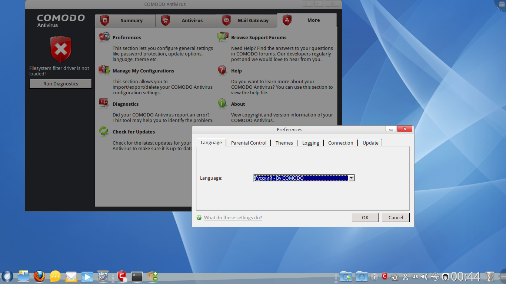This screenshot has width=506, height=284.
Task: Click the volume speaker icon in tray
Action: [x=425, y=276]
